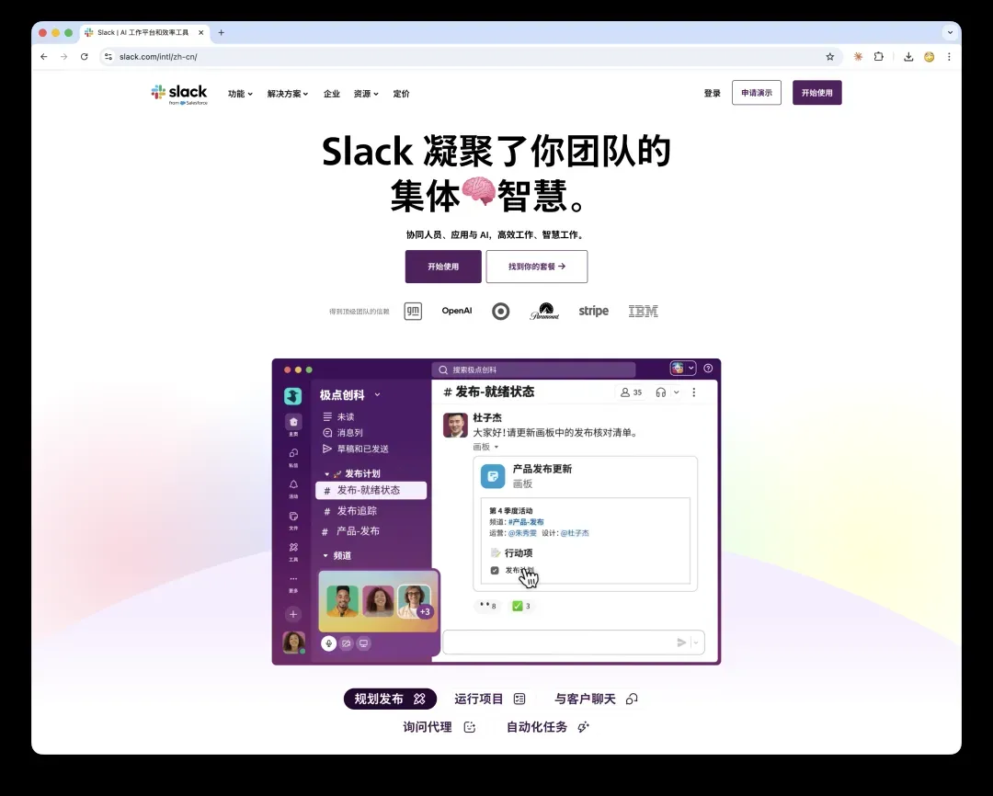Click the Slack logo in header
Screen dimensions: 993x796
click(179, 94)
